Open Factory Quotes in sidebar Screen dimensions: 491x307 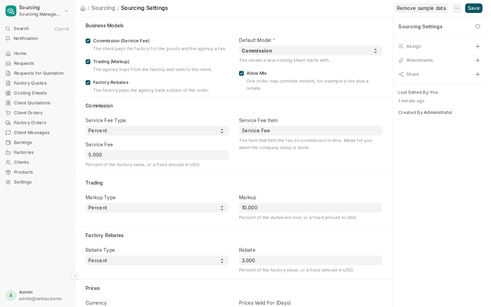pos(38,83)
